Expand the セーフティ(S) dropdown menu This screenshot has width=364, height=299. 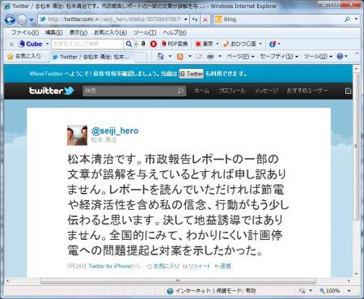point(278,56)
